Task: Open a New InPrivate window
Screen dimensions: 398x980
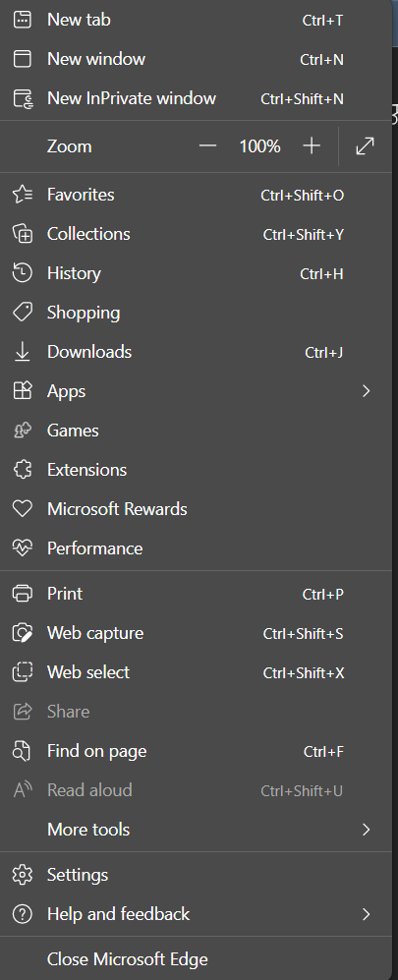Action: [197, 98]
